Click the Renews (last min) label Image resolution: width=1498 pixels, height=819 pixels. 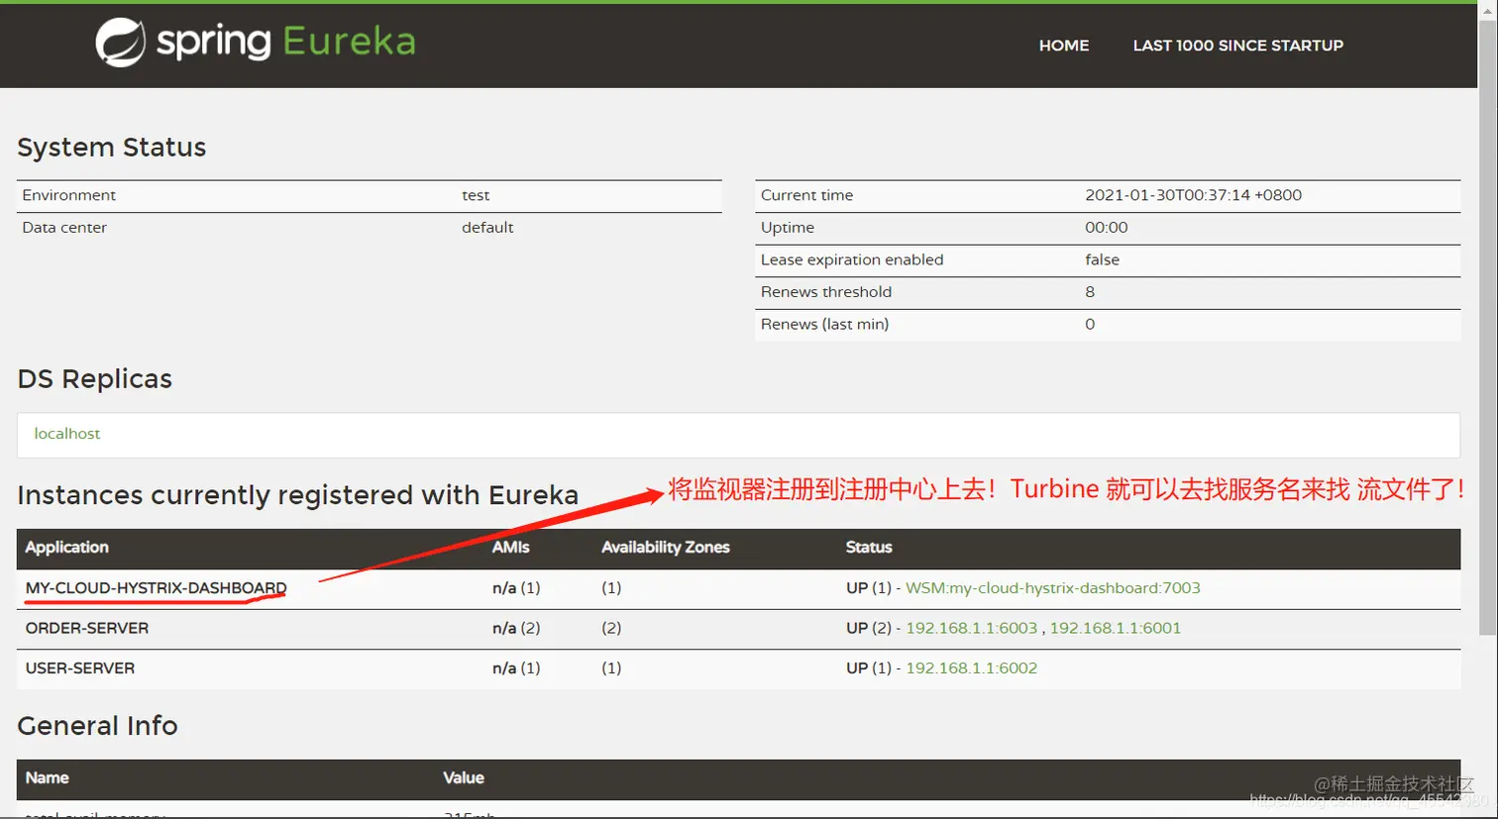tap(824, 324)
